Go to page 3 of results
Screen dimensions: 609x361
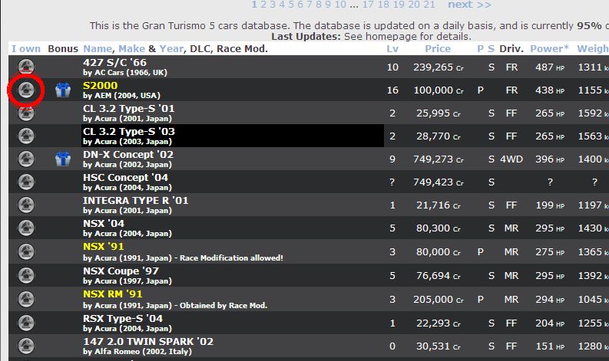[x=273, y=5]
